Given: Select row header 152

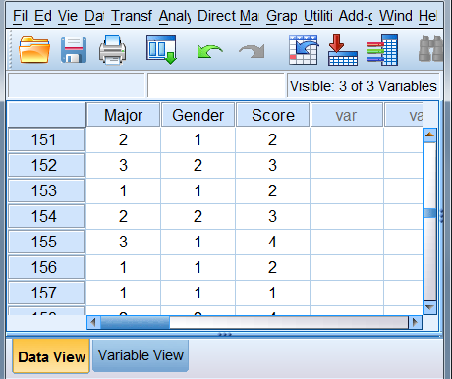Looking at the screenshot, I should tap(46, 165).
